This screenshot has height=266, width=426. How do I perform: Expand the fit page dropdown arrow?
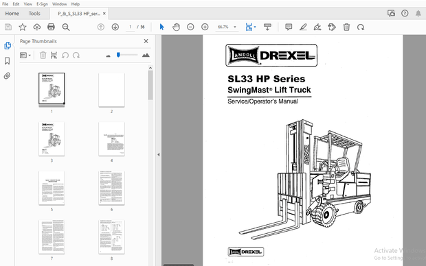[x=255, y=27]
